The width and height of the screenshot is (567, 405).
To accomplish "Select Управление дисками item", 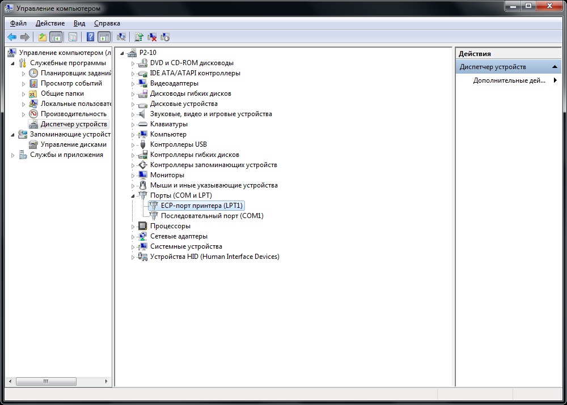I will click(x=74, y=144).
